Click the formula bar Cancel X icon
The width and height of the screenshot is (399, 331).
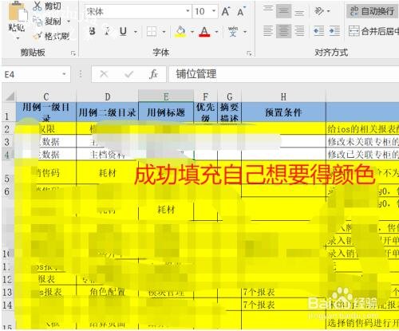tap(104, 74)
